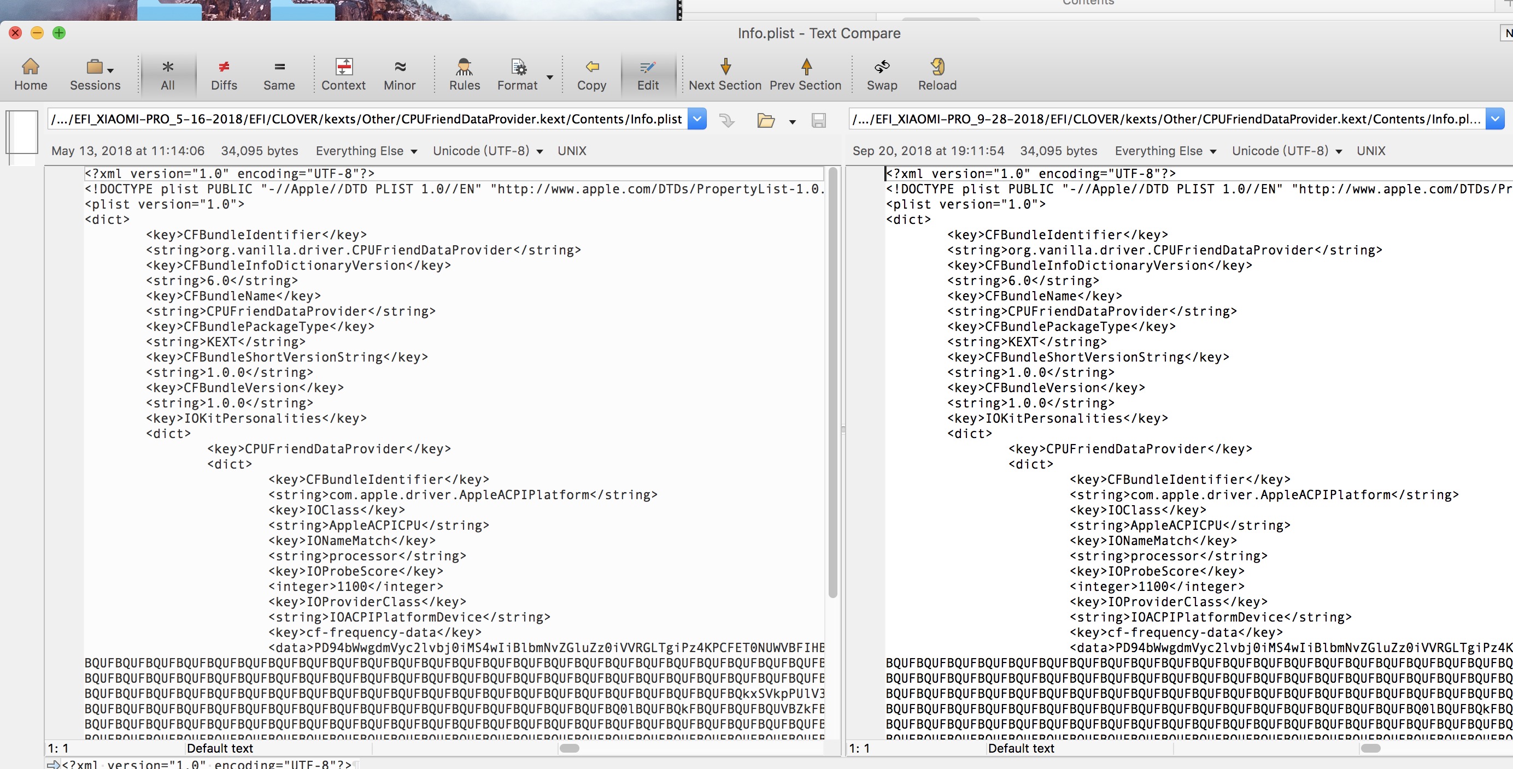Open the Rules referee dialog
Viewport: 1513px width, 769px height.
click(x=465, y=75)
